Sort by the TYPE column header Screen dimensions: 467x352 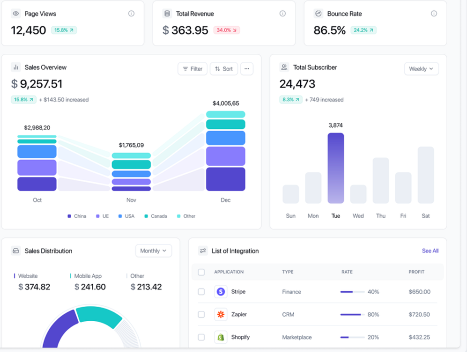(x=288, y=272)
